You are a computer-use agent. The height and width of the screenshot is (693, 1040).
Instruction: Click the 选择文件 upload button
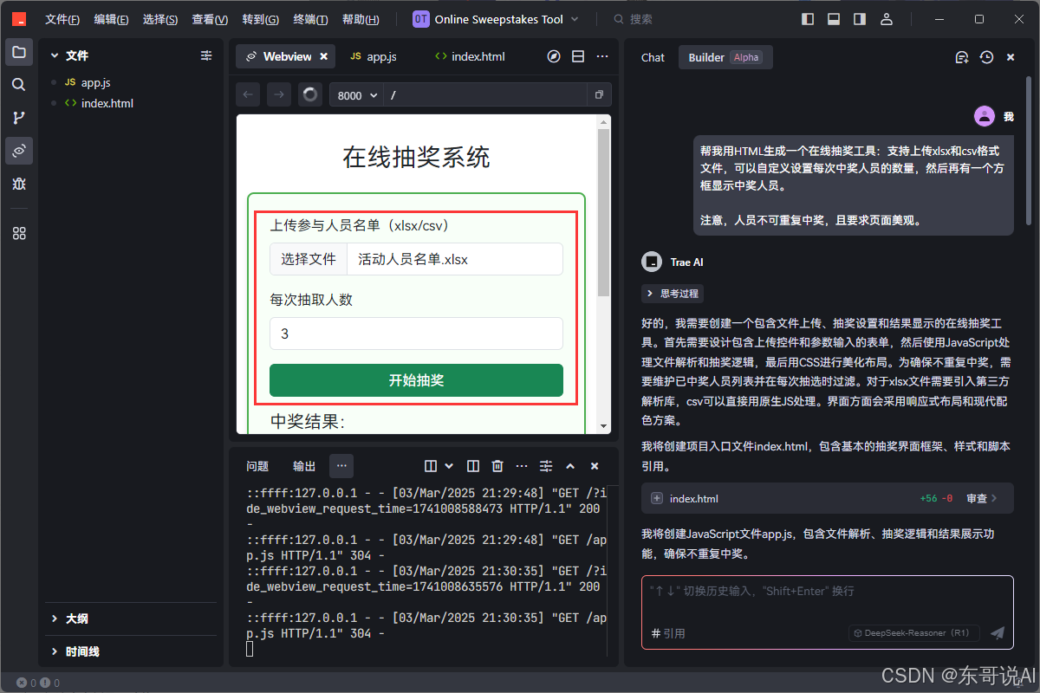308,259
